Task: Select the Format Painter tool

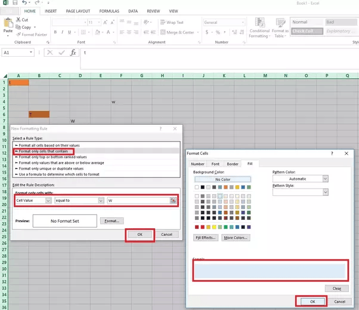Action: click(32, 35)
